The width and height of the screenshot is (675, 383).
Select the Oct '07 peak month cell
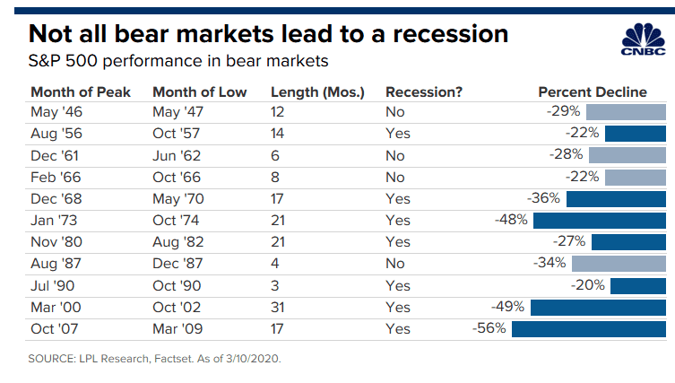tap(54, 329)
